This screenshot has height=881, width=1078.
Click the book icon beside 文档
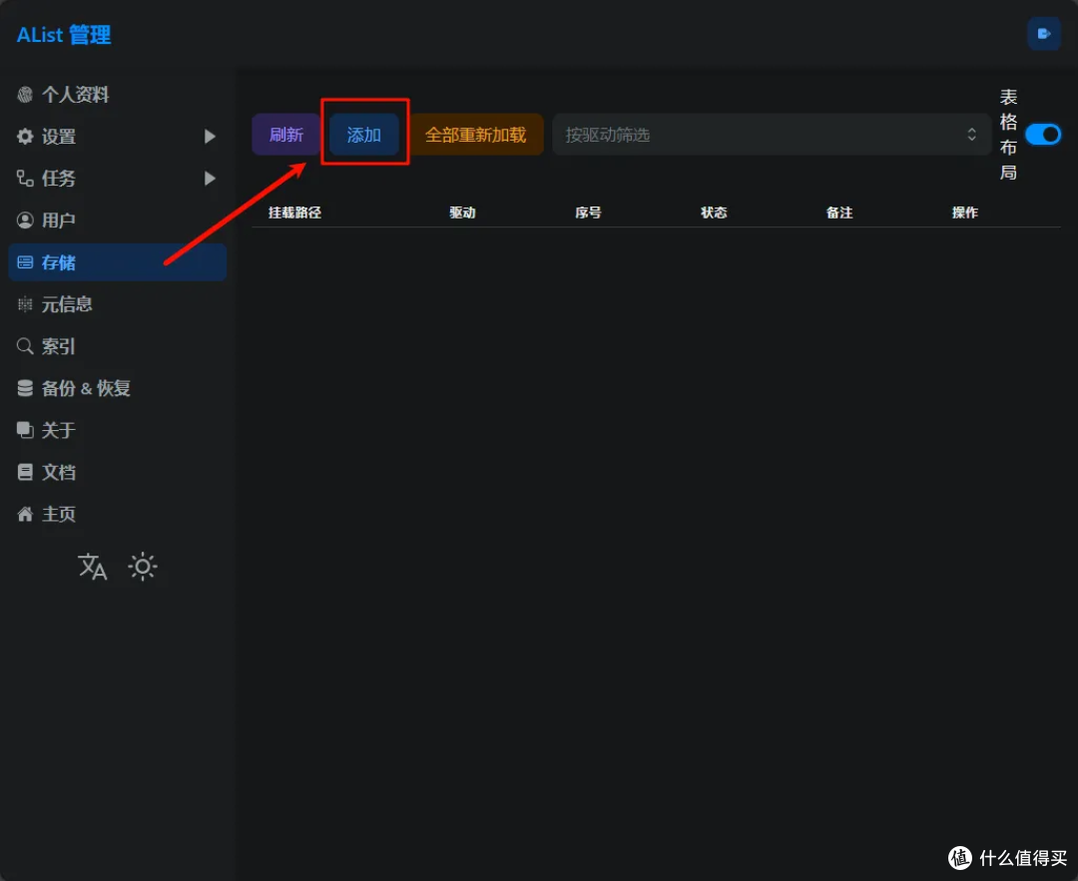pos(25,472)
